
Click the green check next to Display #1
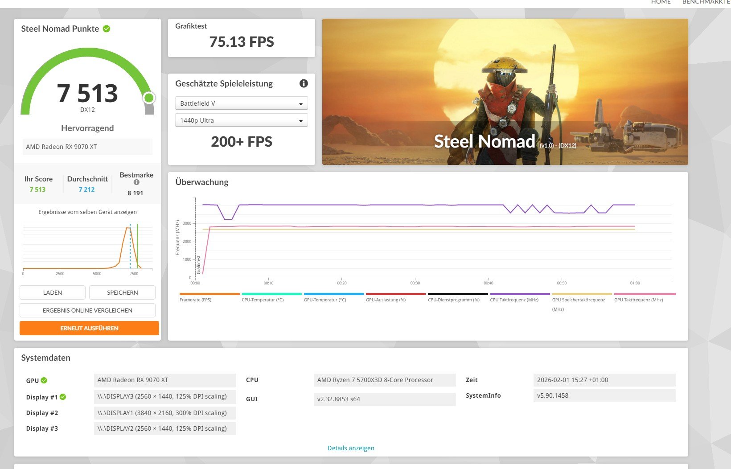pos(63,397)
